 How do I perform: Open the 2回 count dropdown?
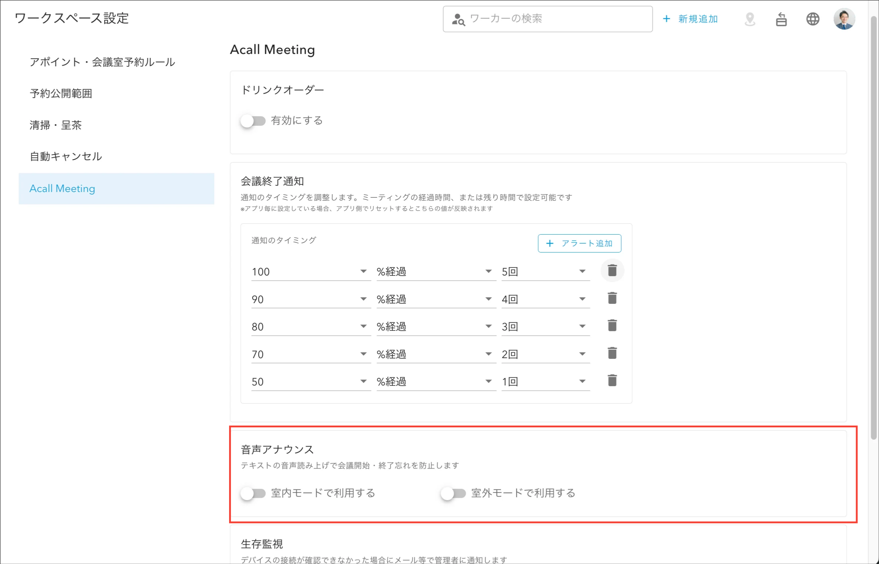[545, 354]
